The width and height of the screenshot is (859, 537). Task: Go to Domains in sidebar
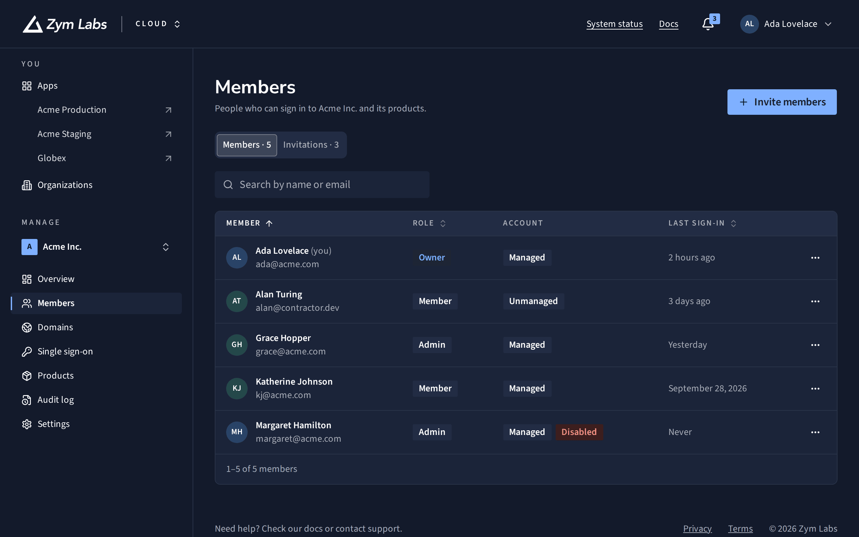click(96, 328)
